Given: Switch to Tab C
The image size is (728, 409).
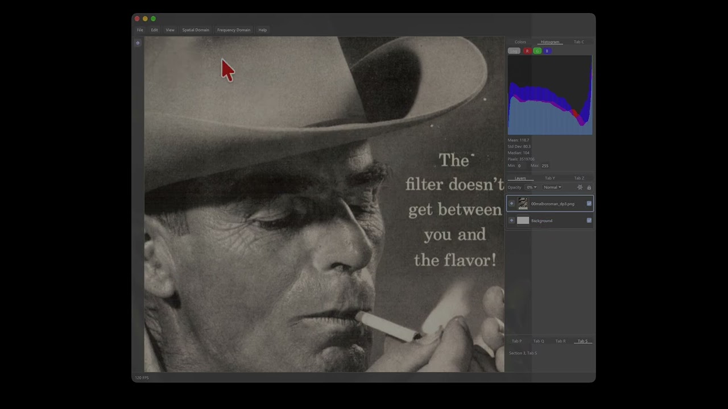Looking at the screenshot, I should tap(579, 42).
